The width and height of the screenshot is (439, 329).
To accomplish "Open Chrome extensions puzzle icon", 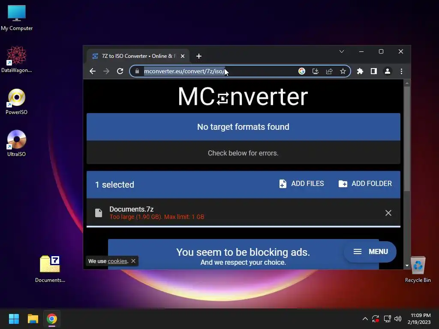I will pyautogui.click(x=360, y=71).
